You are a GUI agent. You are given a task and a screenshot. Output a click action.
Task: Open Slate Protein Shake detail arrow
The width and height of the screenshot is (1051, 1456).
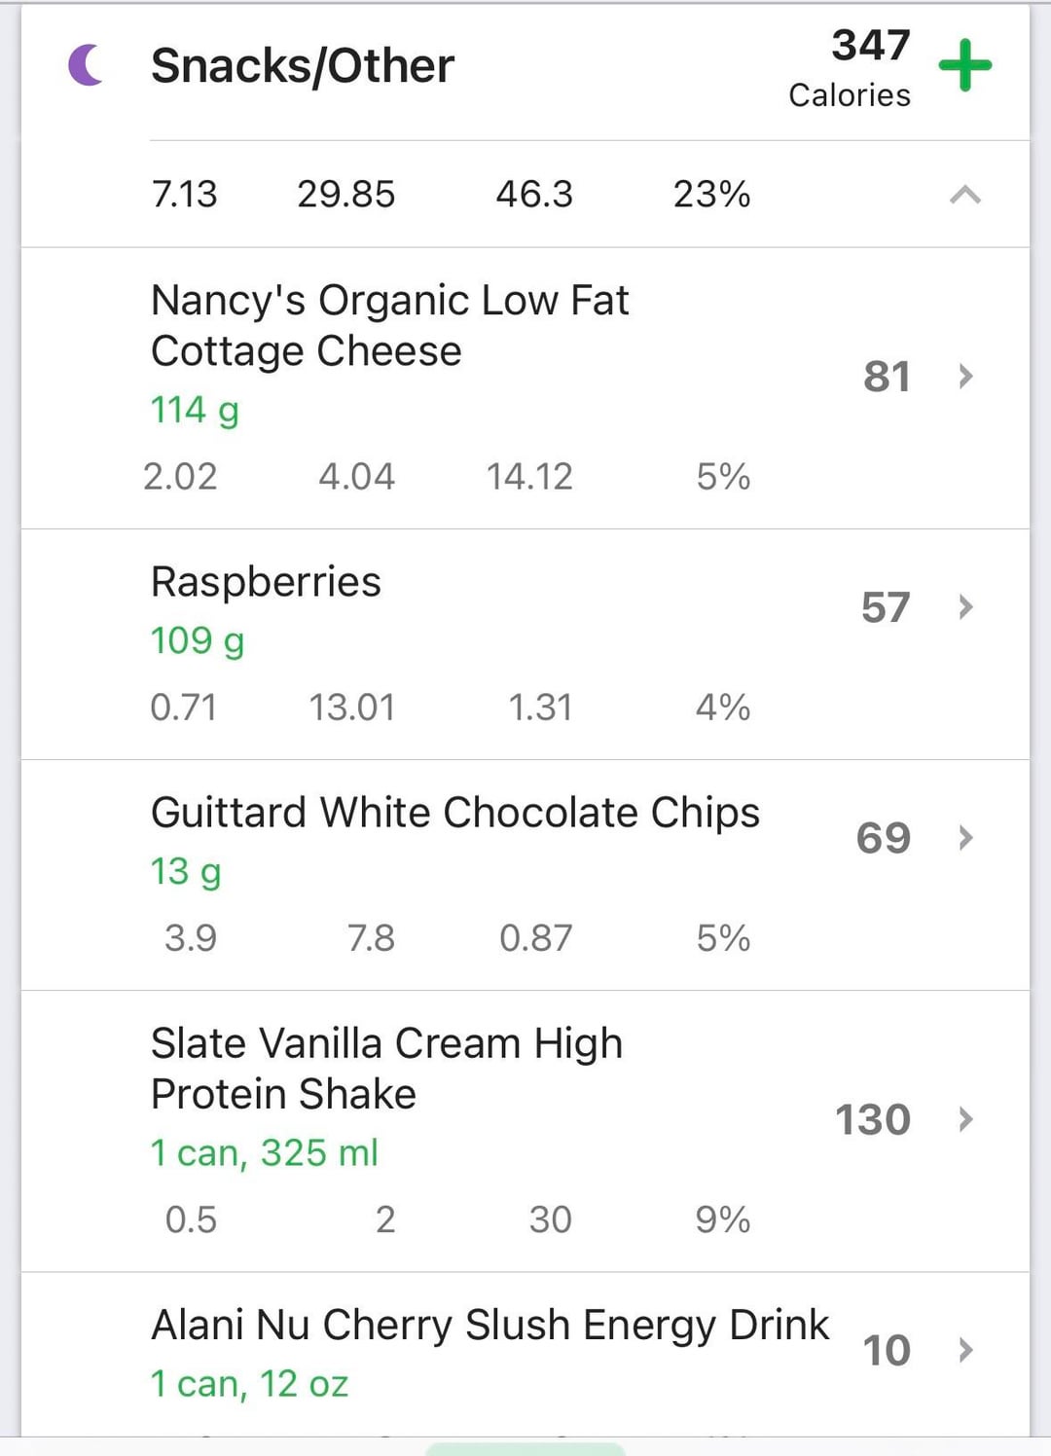click(965, 1119)
